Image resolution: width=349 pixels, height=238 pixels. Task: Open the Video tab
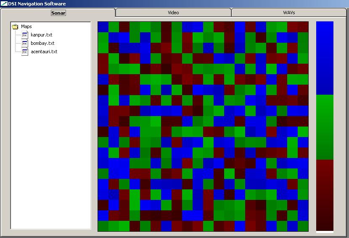click(173, 13)
